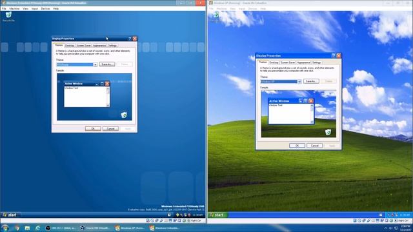This screenshot has height=232, width=413.
Task: Open Machine menu in Windows XP VirtualBox window
Action: point(221,8)
